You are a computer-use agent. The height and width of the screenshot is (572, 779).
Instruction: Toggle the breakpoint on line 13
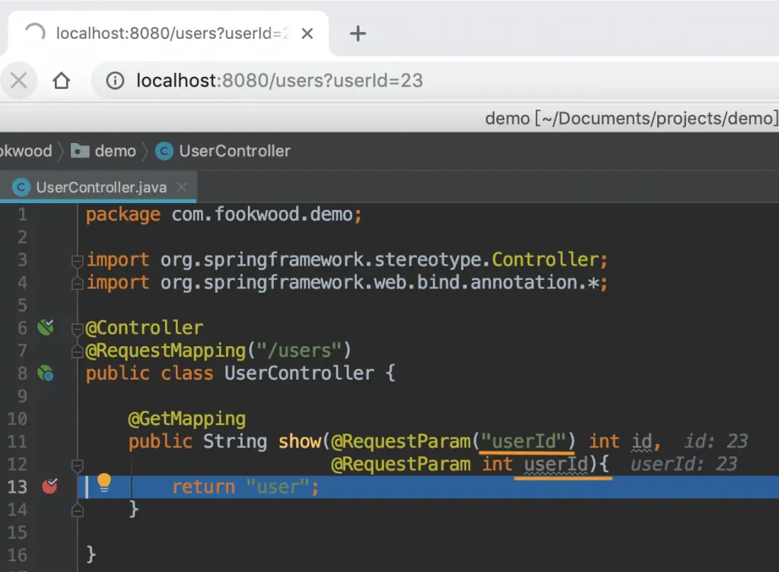(49, 486)
